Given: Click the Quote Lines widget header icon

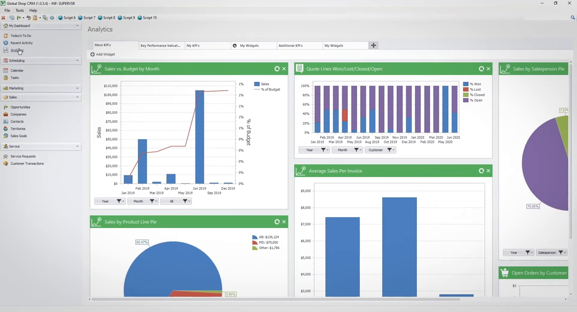Looking at the screenshot, I should click(299, 69).
